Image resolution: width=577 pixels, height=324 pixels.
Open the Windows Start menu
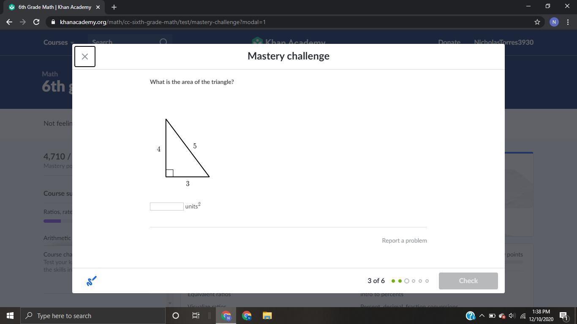(10, 316)
